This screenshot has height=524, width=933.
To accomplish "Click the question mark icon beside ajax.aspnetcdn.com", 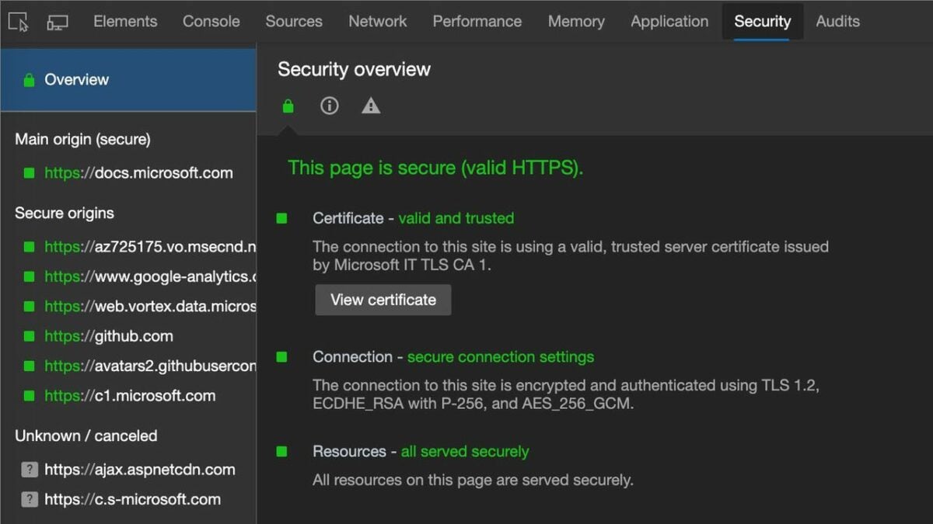I will pos(29,470).
